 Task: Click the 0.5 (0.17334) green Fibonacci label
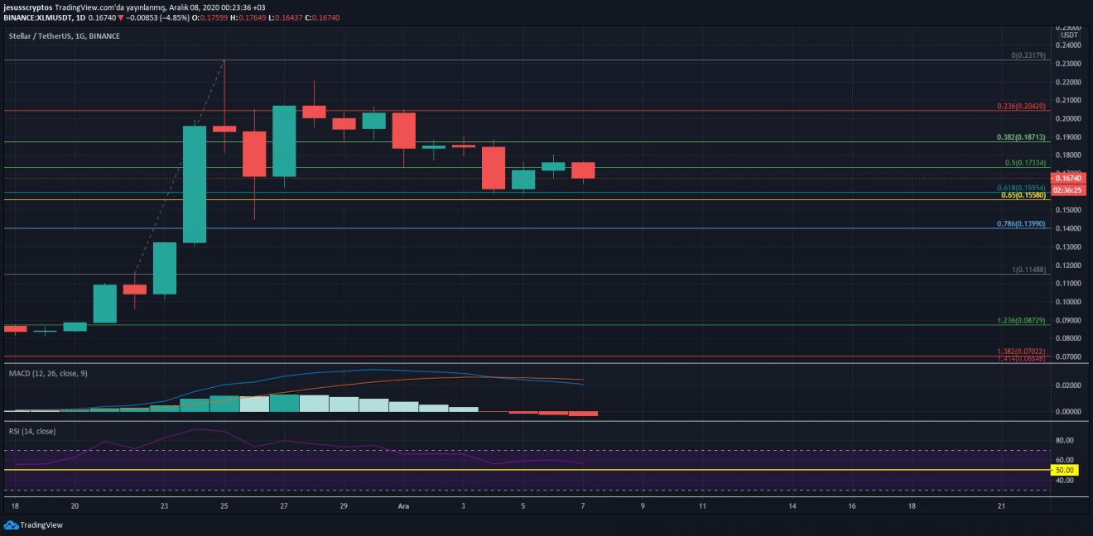(1025, 164)
